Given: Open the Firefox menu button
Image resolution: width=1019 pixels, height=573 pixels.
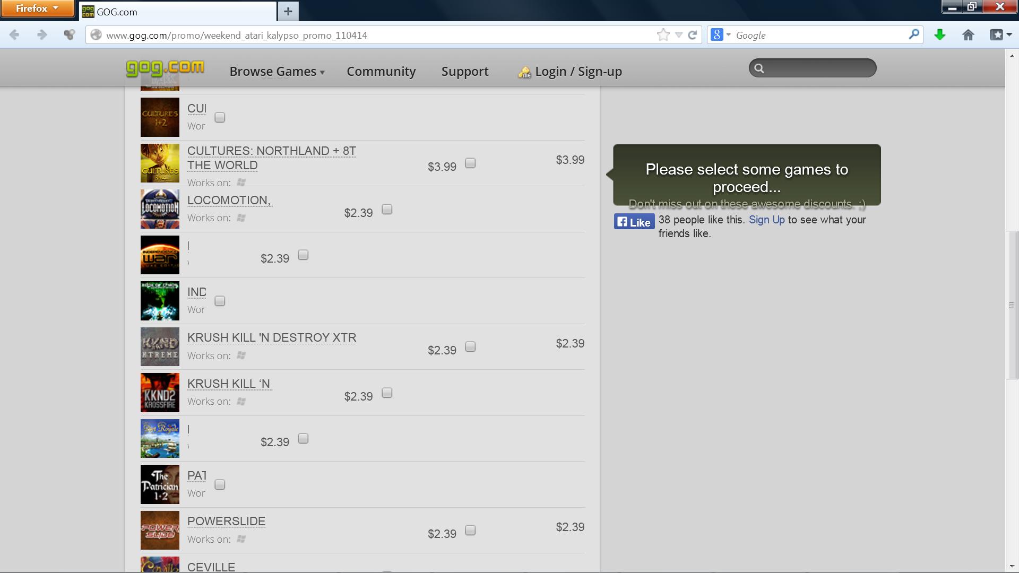Looking at the screenshot, I should tap(37, 8).
